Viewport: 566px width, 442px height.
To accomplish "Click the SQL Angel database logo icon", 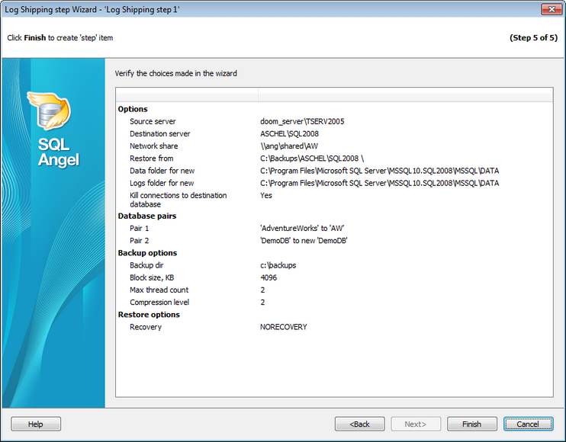I will 50,111.
